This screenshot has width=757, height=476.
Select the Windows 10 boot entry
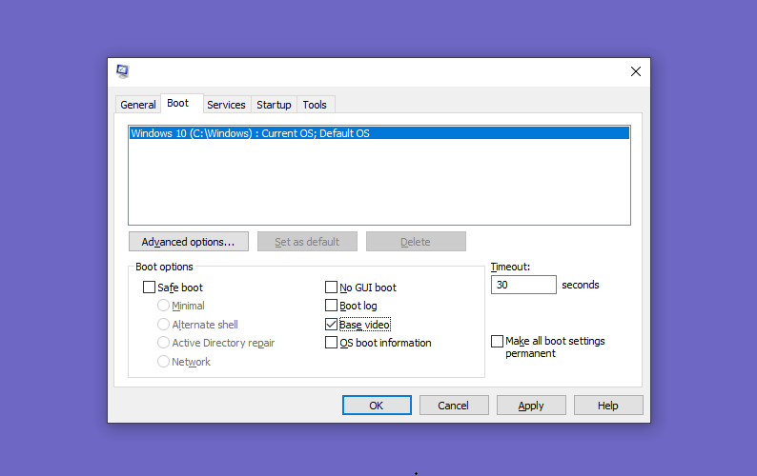[x=379, y=133]
